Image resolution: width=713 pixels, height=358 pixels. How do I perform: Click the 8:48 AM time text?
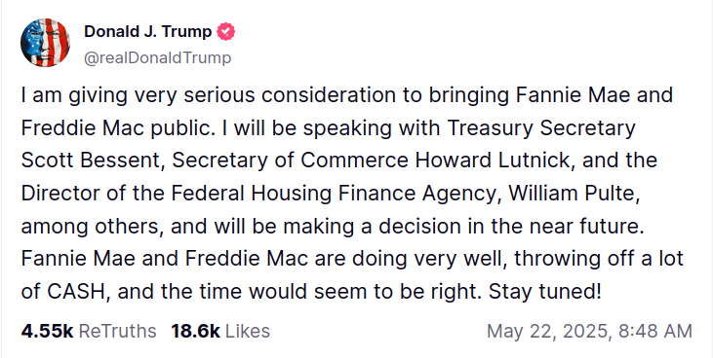655,331
